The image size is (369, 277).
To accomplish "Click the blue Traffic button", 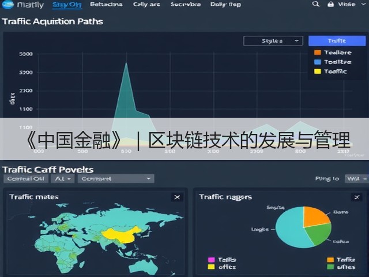I will coord(337,41).
